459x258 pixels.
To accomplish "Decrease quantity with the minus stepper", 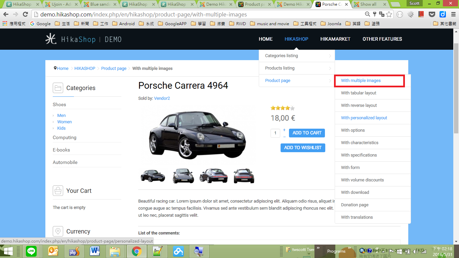I will 284,137.
